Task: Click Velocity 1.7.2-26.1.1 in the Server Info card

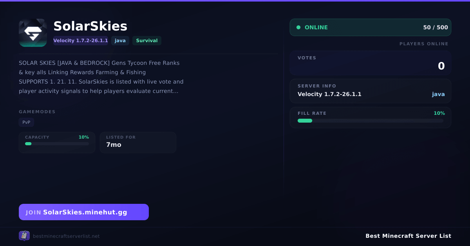Action: [x=329, y=94]
